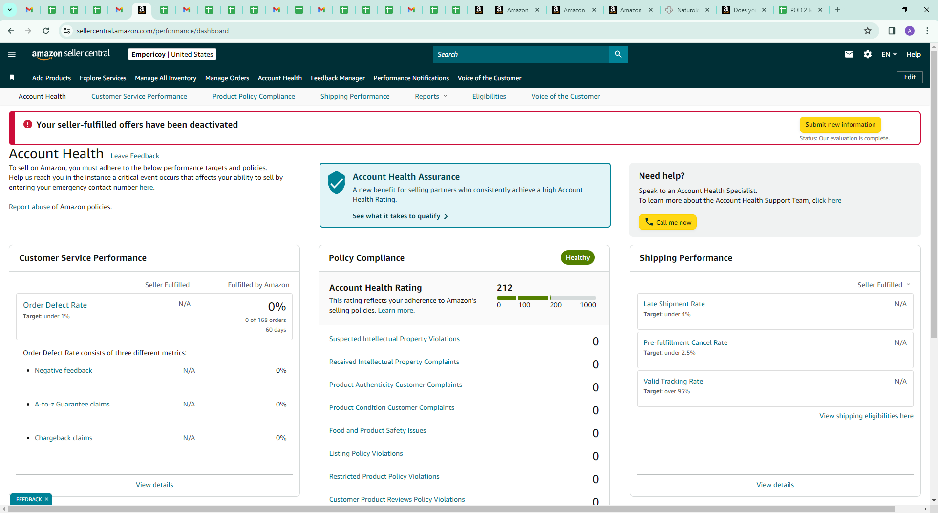Open Explore Services
938x513 pixels.
click(x=103, y=78)
